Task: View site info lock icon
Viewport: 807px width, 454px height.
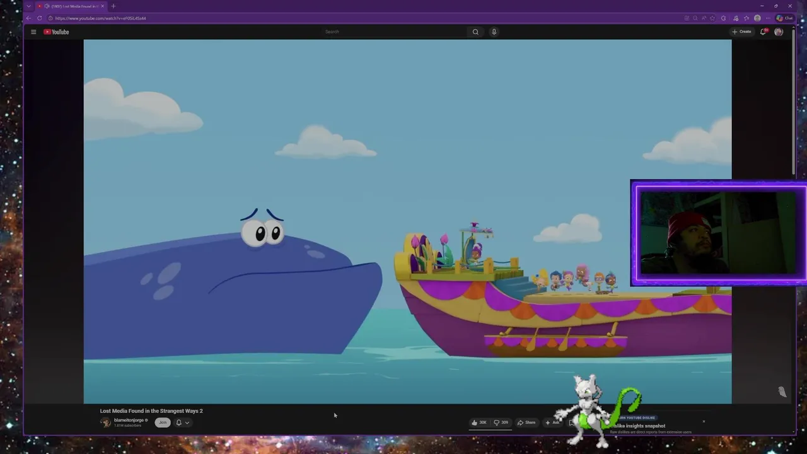Action: (x=50, y=18)
